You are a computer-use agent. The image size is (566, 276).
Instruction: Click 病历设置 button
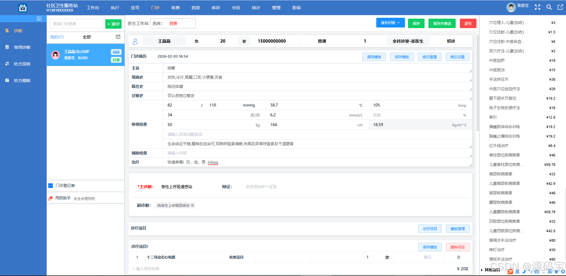coord(457,57)
